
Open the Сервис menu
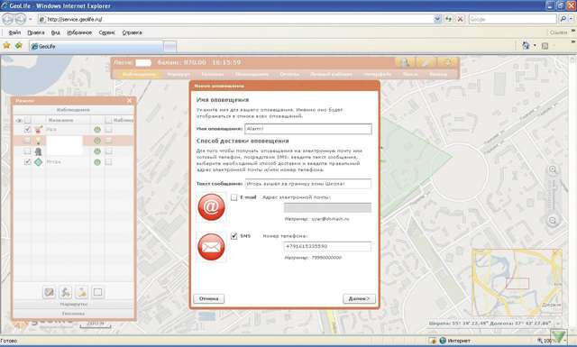tap(106, 32)
